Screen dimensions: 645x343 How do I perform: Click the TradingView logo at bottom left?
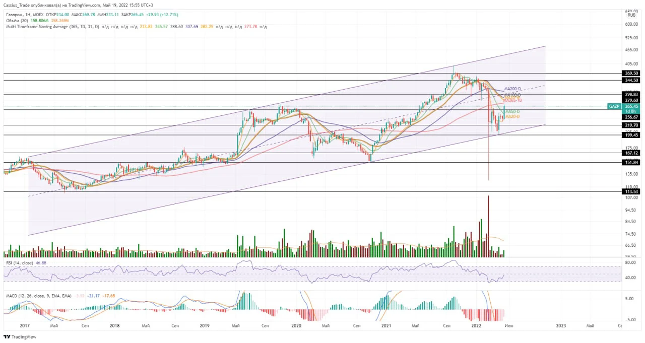coord(20,337)
